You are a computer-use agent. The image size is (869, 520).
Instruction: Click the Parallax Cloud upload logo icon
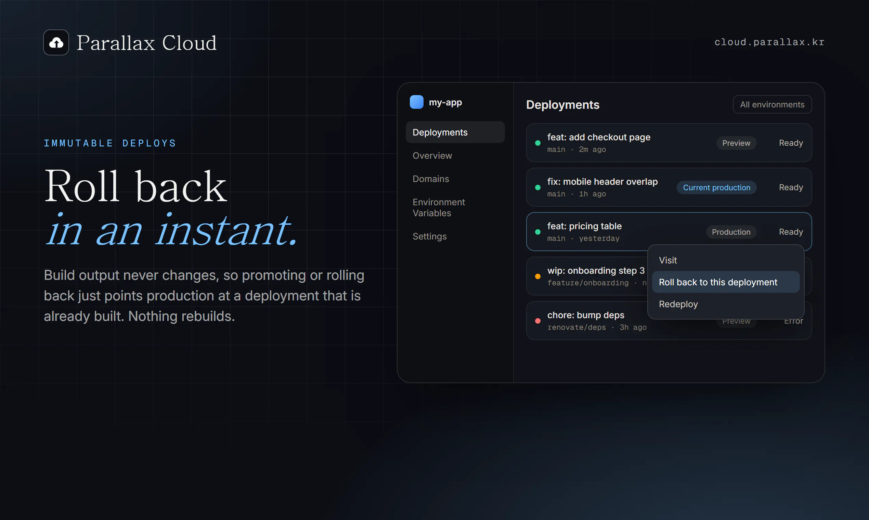[56, 42]
